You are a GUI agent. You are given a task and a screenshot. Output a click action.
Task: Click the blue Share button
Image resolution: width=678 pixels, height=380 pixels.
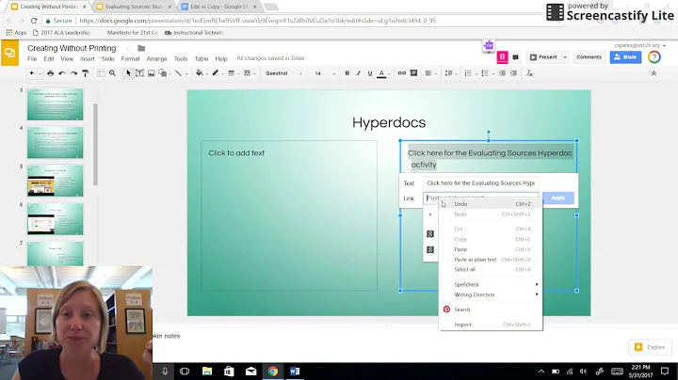pyautogui.click(x=625, y=57)
